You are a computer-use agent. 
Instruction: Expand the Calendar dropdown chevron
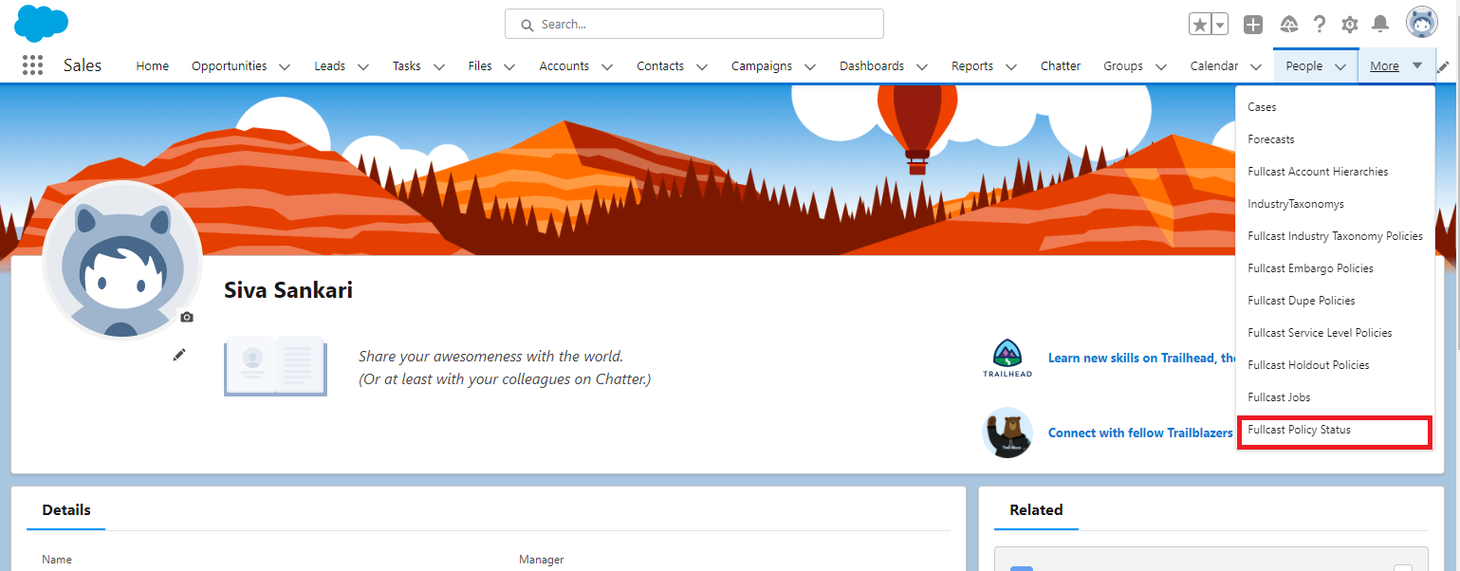(x=1256, y=66)
